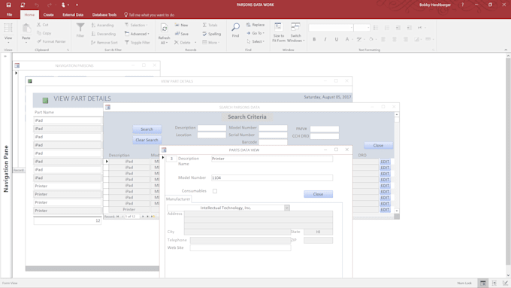Expand Manufacturer combo box dropdown arrow

(x=287, y=208)
